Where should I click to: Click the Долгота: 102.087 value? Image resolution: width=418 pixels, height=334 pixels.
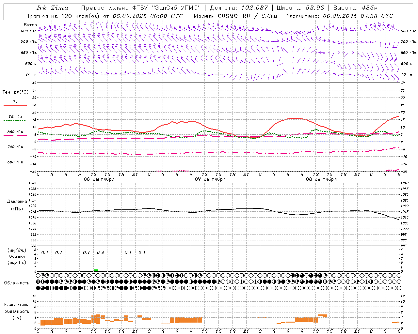coord(239,8)
